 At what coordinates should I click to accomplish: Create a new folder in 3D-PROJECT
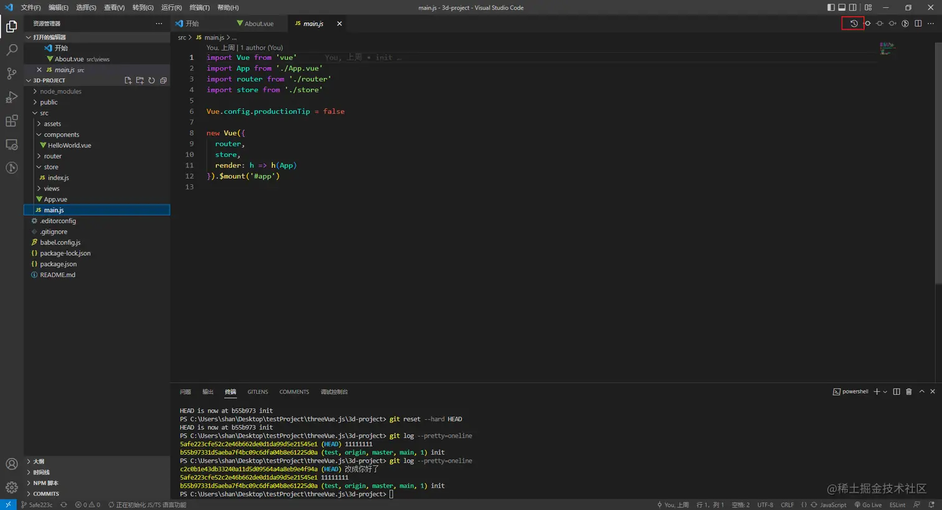(140, 80)
